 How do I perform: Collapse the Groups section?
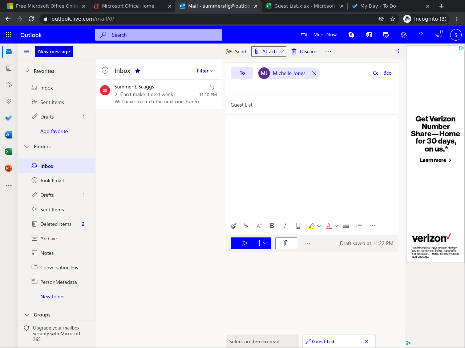coord(27,315)
